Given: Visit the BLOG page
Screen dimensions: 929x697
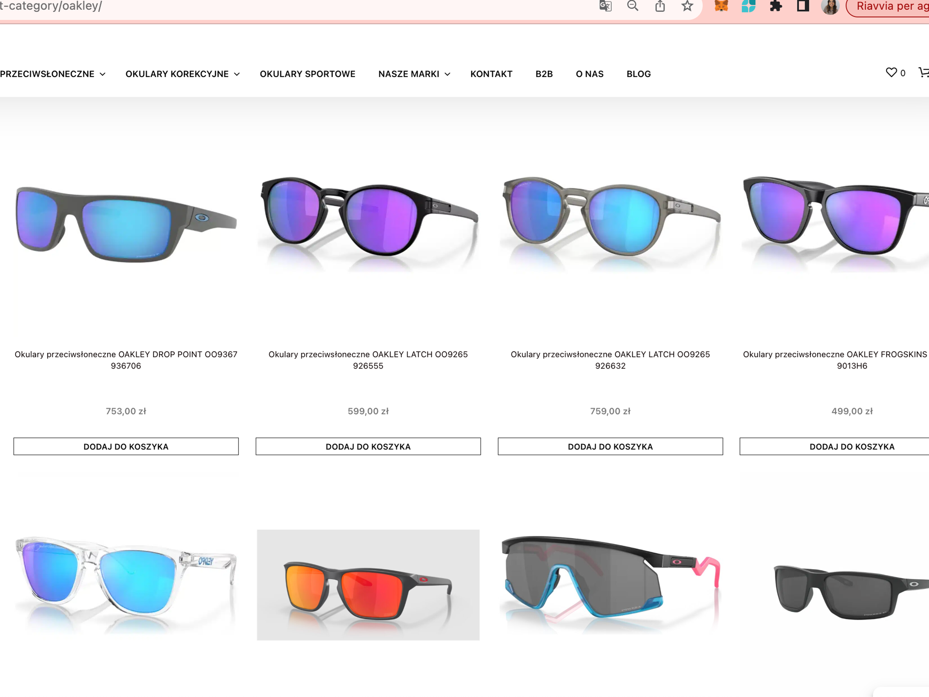Looking at the screenshot, I should [639, 74].
